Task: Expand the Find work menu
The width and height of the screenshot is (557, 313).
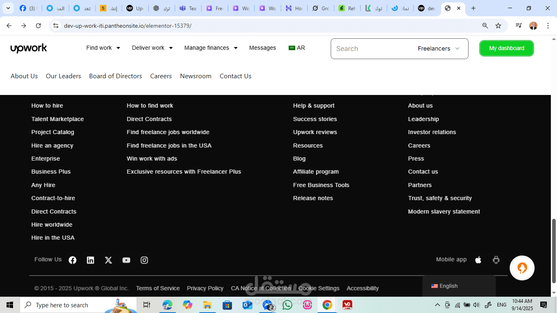Action: pyautogui.click(x=103, y=48)
